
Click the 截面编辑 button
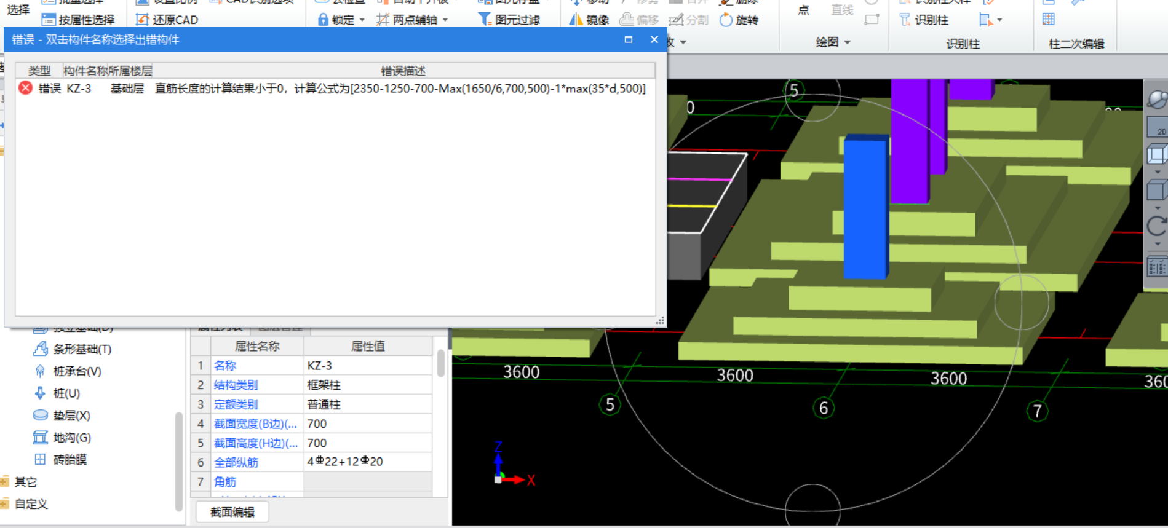point(232,512)
